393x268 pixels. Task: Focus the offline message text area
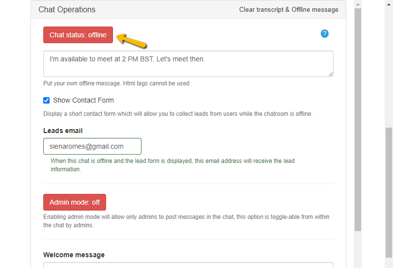[188, 64]
